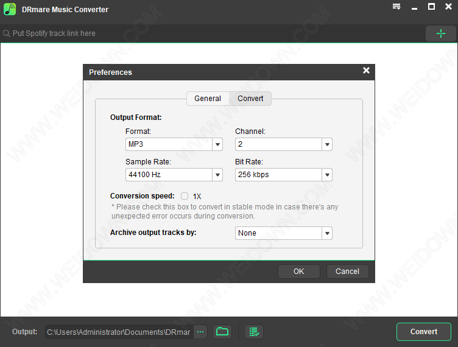Open the Sample Rate dropdown 44100 Hz
Viewport: 458px width, 347px height.
point(174,175)
